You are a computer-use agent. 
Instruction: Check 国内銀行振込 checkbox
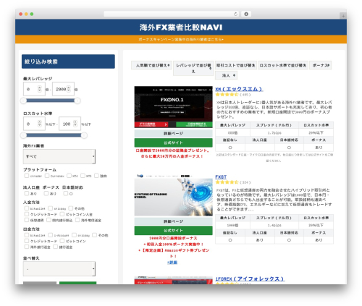pos(49,220)
